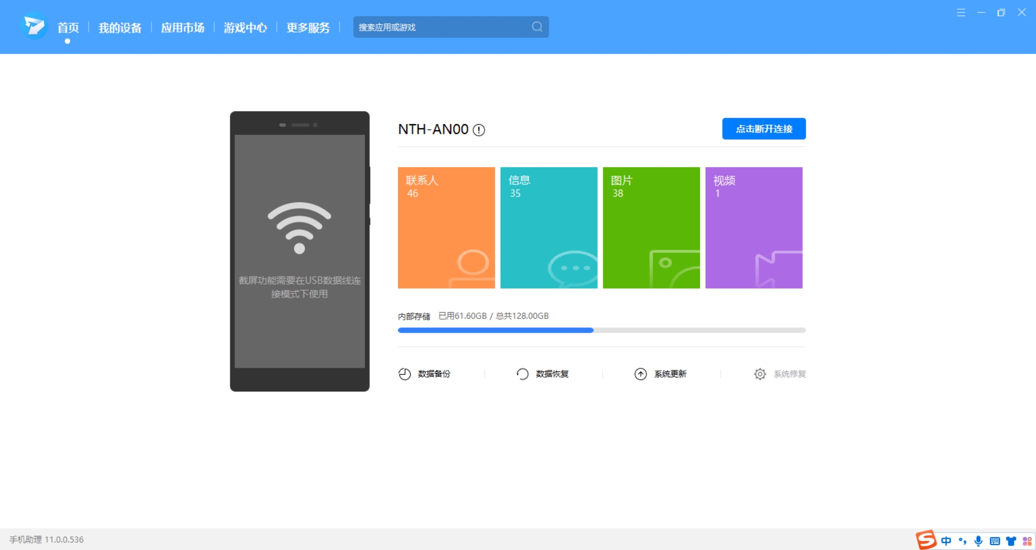The height and width of the screenshot is (550, 1036).
Task: Open the 首页 home tab
Action: (x=68, y=27)
